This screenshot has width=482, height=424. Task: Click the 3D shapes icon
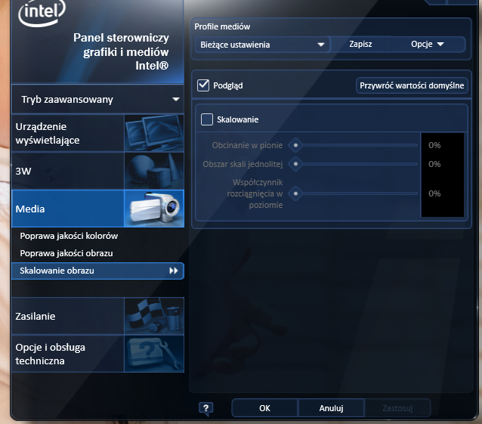point(154,171)
